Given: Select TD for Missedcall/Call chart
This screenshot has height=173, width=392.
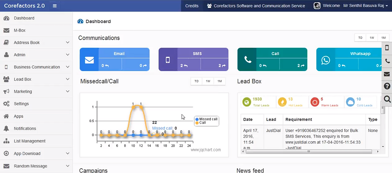Looking at the screenshot, I should (196, 81).
